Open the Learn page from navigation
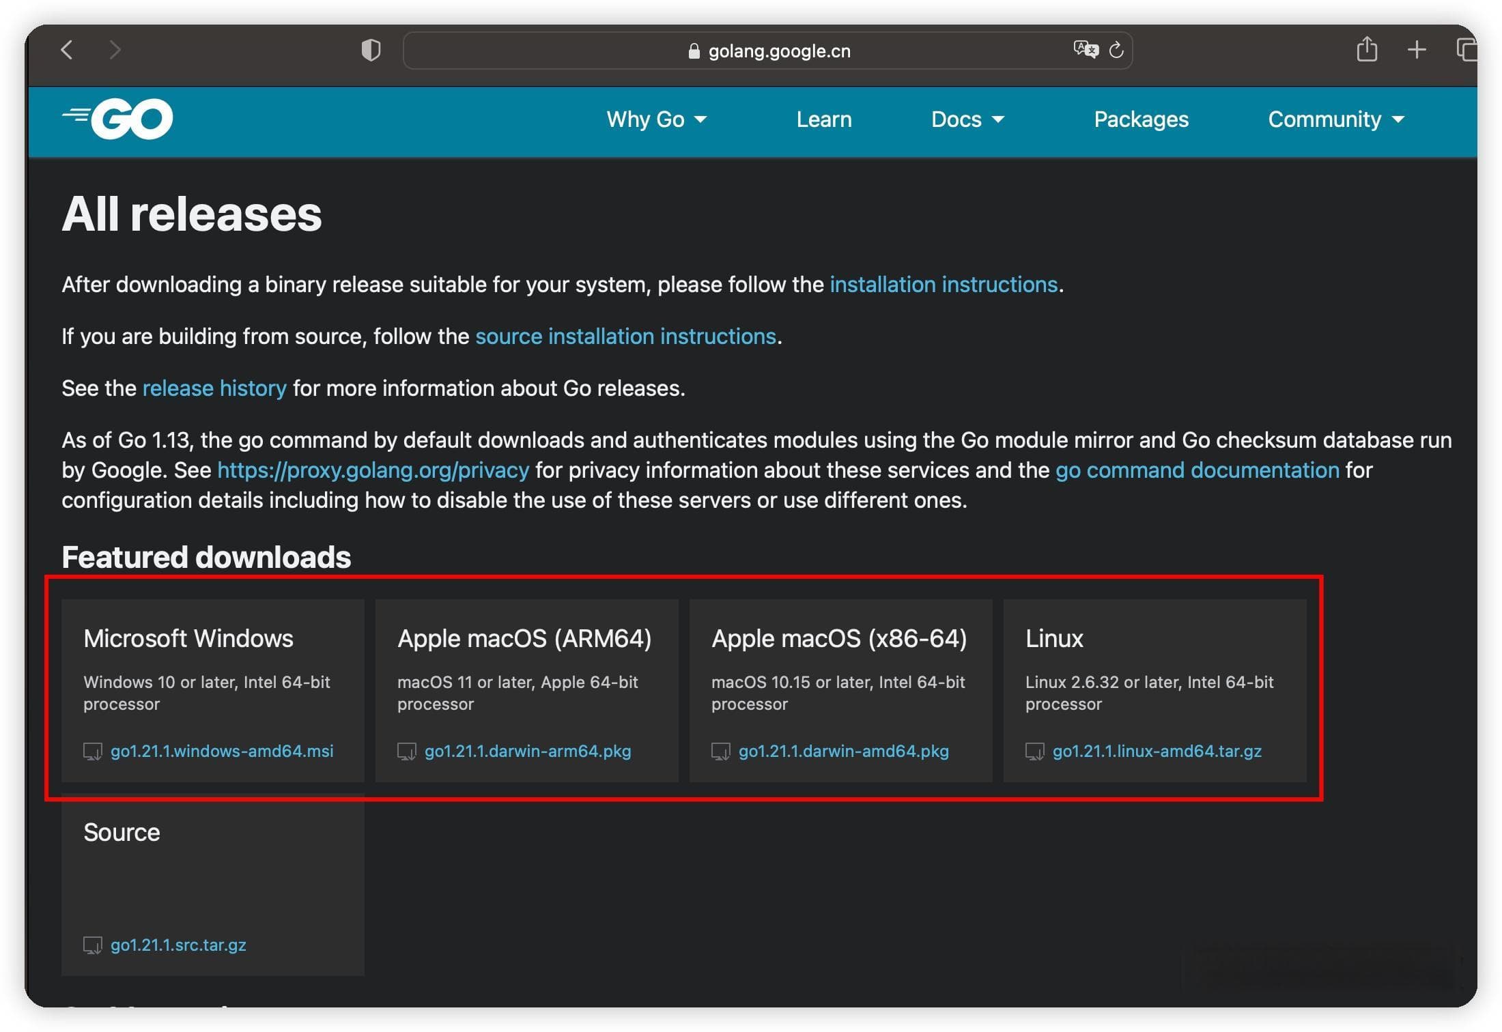The width and height of the screenshot is (1502, 1032). pyautogui.click(x=824, y=119)
